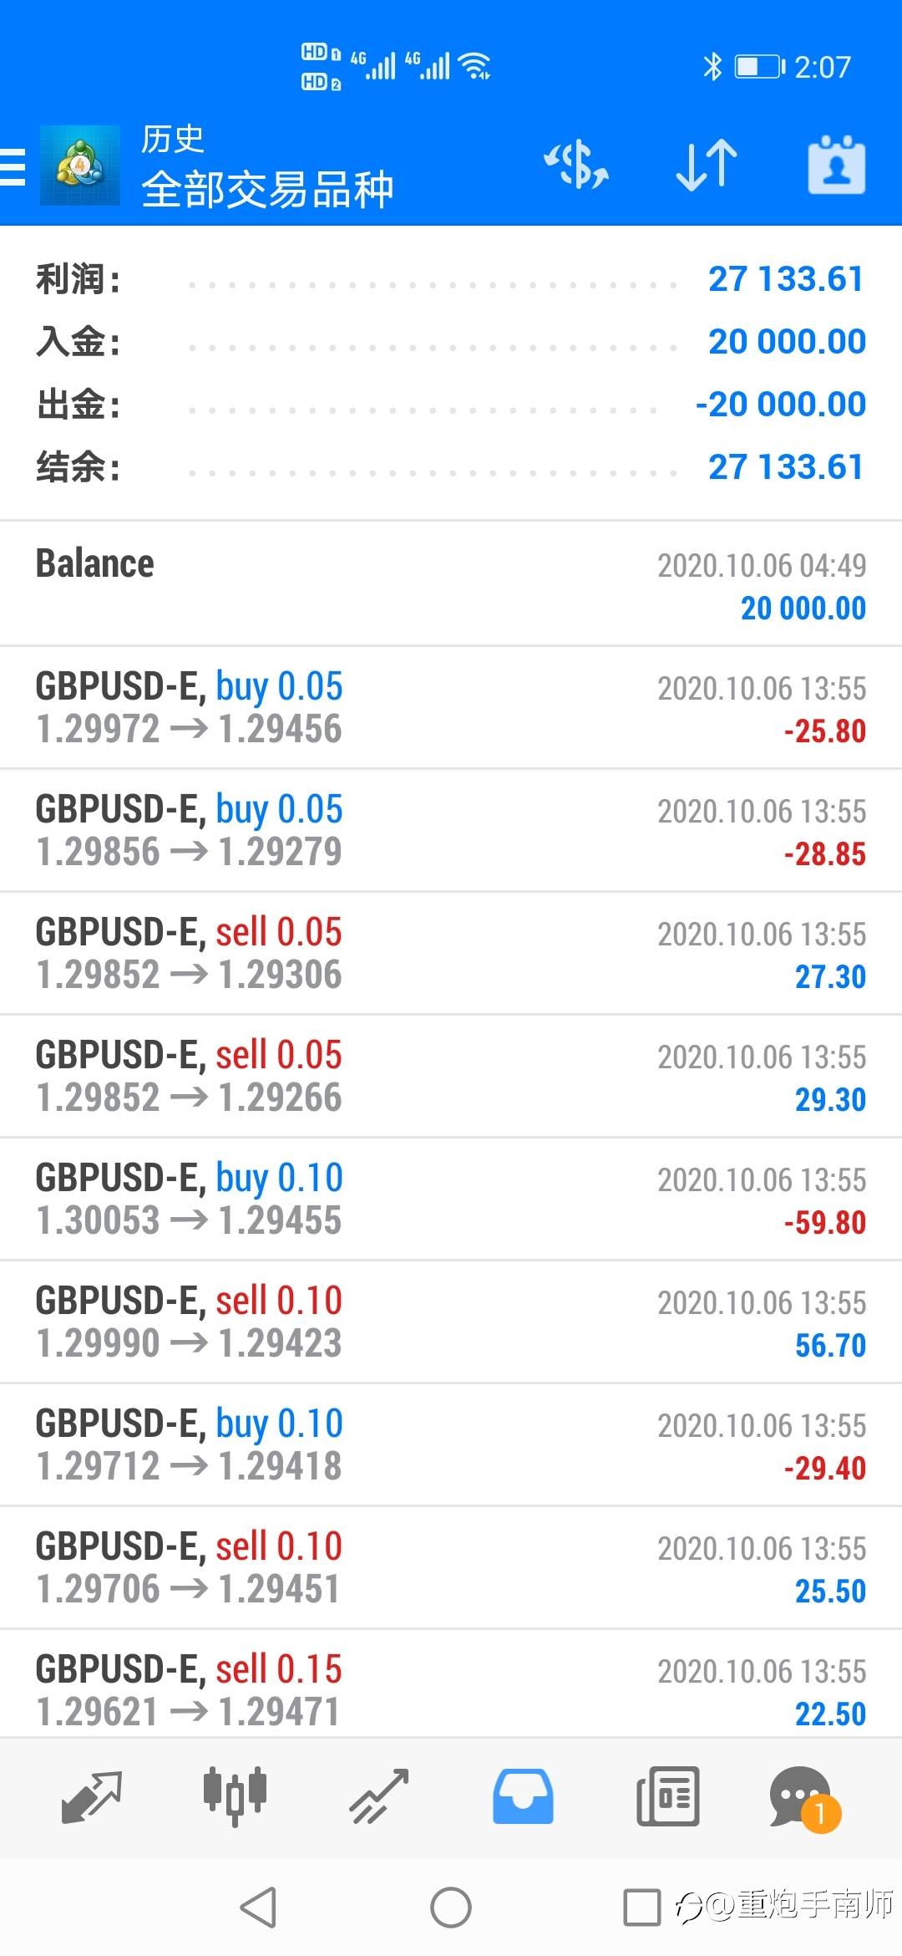The height and width of the screenshot is (1956, 902).
Task: Tap the buy 0.10 trade losing -59.80
Action: (x=451, y=1199)
